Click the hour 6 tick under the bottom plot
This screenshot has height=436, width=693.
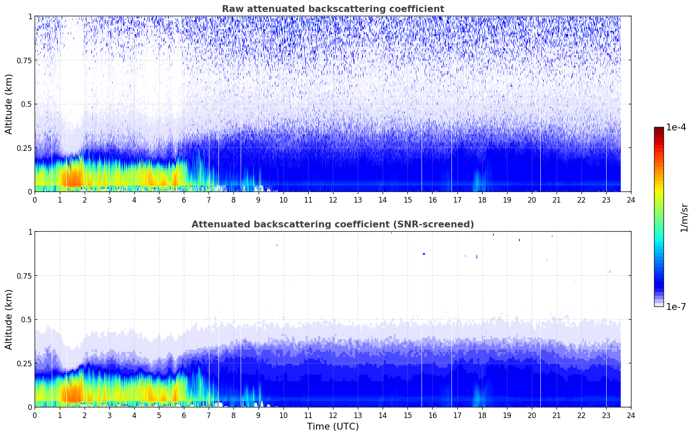(184, 415)
